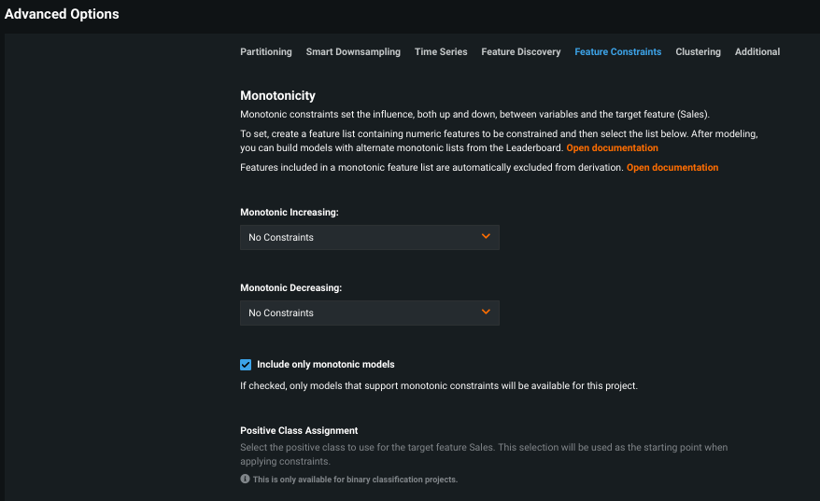Click the Monotonicity section heading
Viewport: 820px width, 501px height.
click(277, 95)
